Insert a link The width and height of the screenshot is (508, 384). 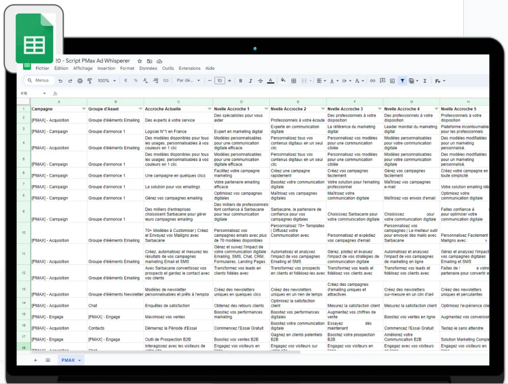point(373,81)
